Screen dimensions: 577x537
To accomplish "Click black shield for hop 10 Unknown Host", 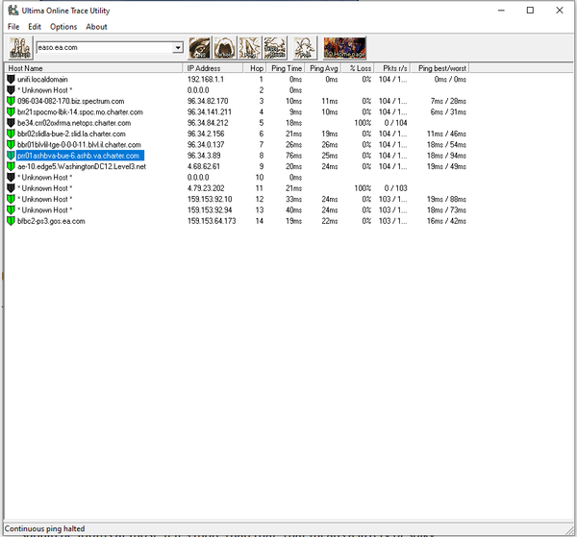I will [11, 178].
